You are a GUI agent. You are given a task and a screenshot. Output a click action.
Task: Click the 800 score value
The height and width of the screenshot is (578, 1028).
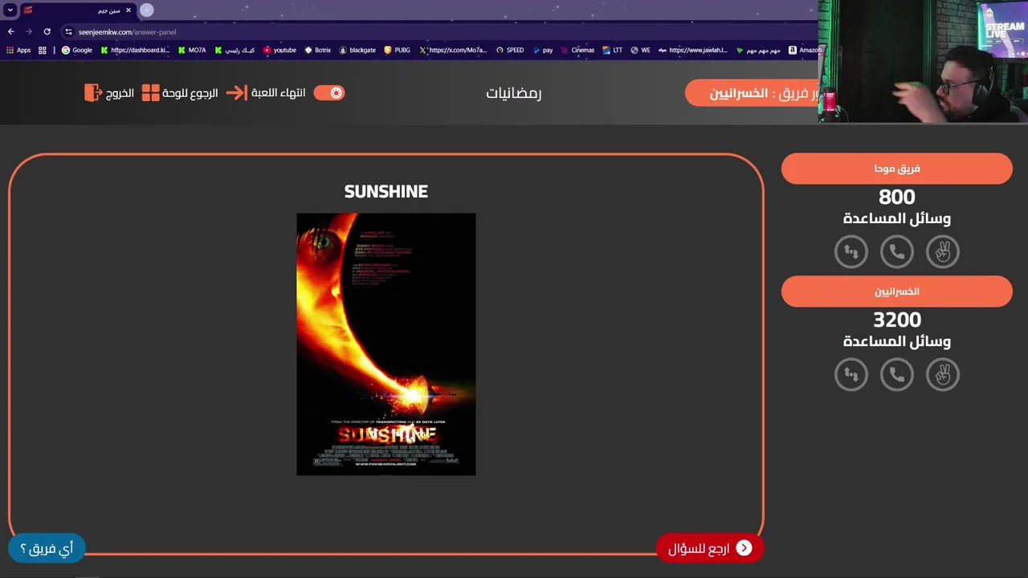tap(897, 197)
